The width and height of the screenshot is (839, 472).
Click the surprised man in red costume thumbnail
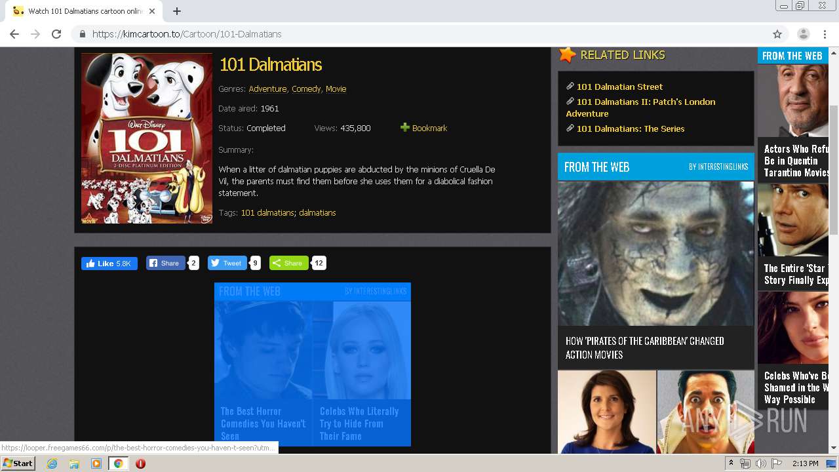coord(706,412)
